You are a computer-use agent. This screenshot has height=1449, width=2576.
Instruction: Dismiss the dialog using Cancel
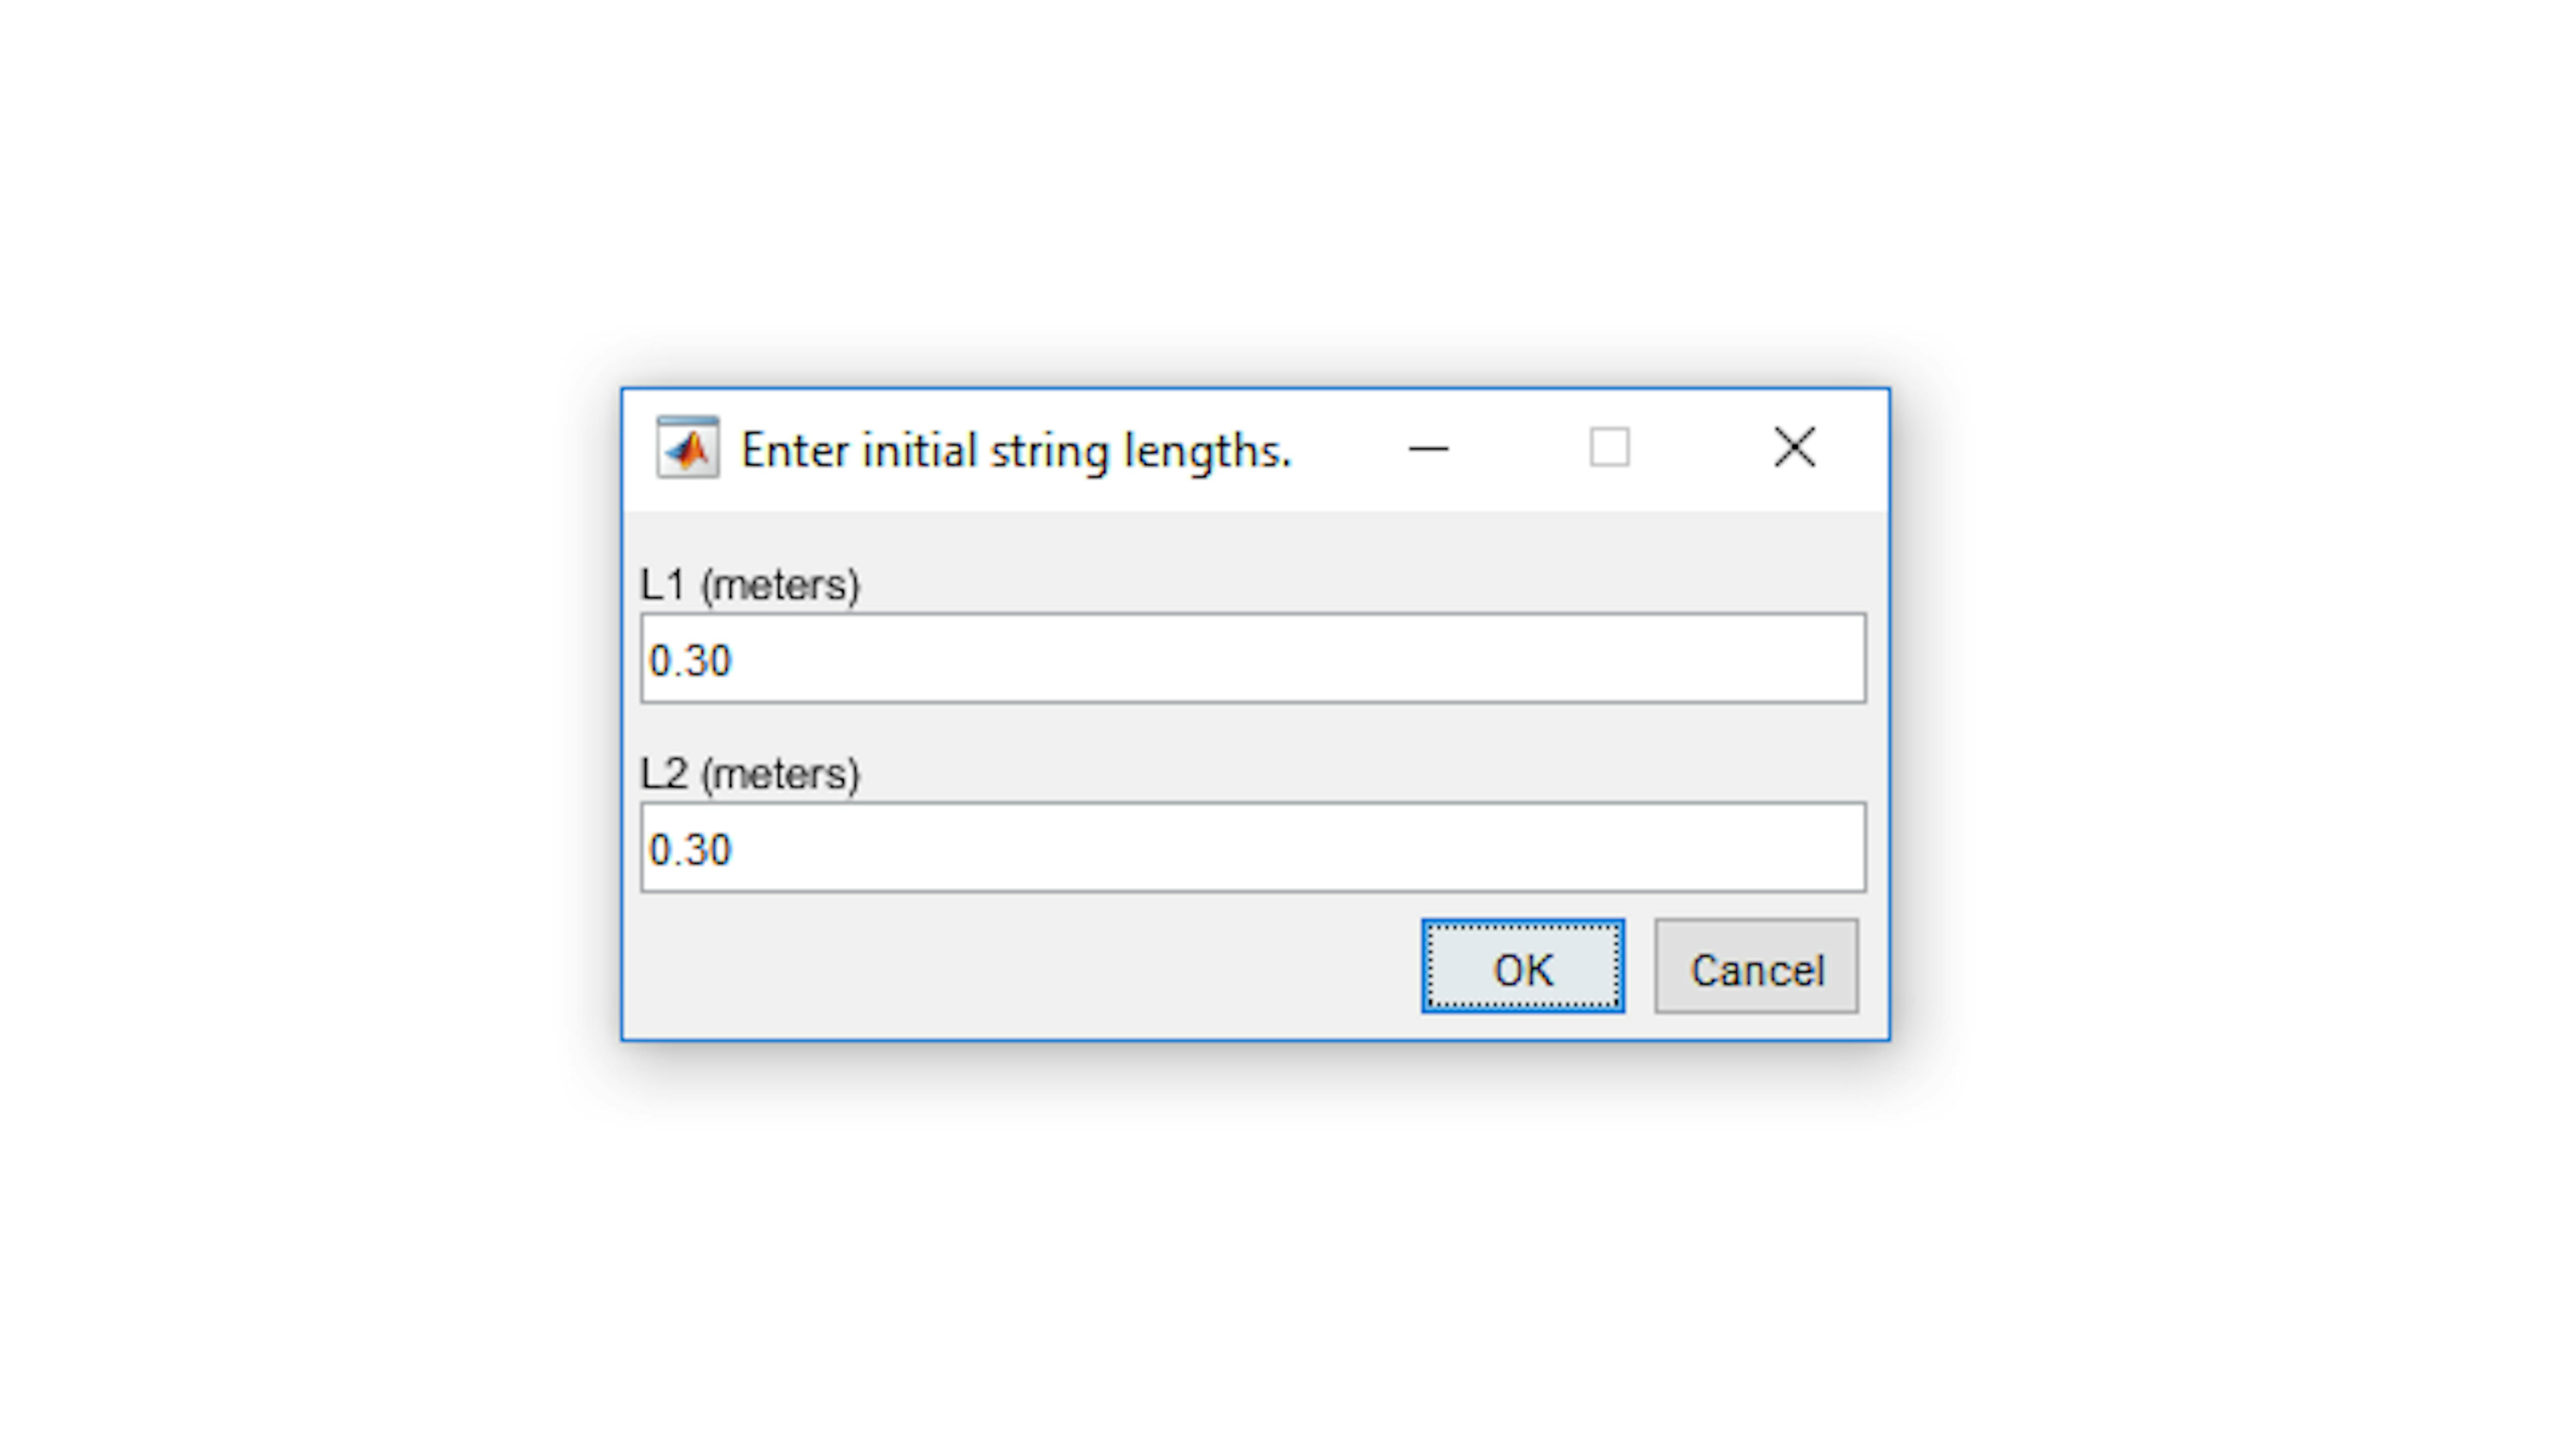coord(1756,966)
